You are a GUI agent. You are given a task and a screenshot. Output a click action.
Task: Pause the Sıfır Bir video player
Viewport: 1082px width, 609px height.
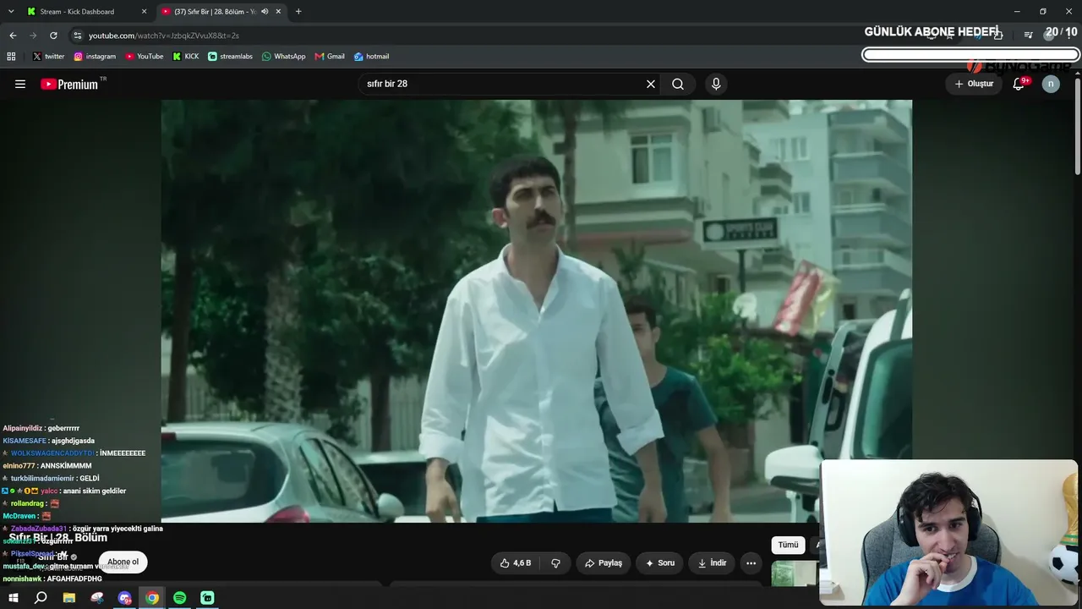tap(536, 310)
